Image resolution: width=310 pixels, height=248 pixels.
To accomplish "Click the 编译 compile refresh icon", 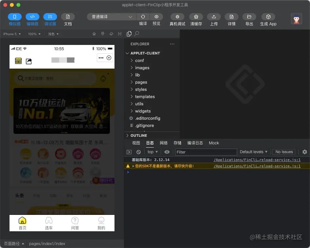I will [143, 17].
